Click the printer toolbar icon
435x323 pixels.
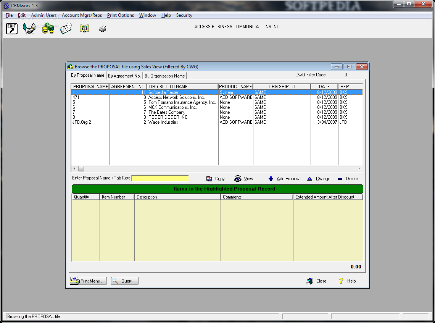tap(102, 29)
